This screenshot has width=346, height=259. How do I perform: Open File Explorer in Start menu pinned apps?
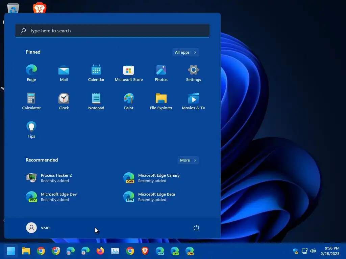pyautogui.click(x=161, y=102)
